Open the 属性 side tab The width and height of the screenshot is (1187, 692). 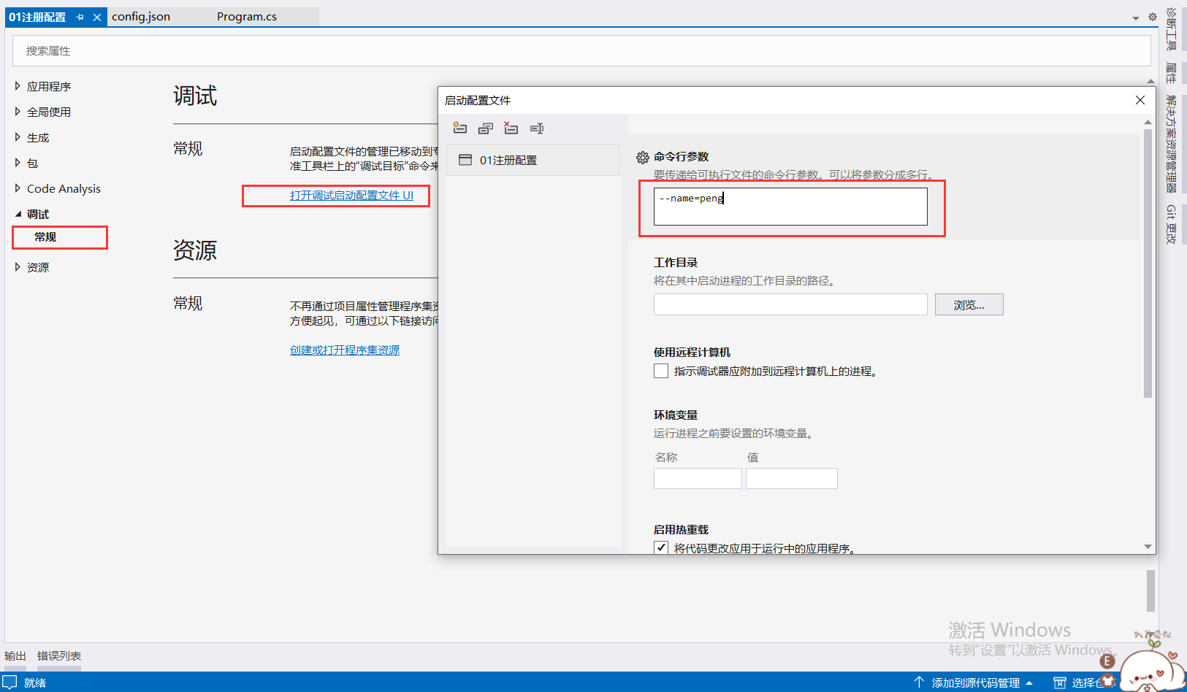click(1172, 73)
